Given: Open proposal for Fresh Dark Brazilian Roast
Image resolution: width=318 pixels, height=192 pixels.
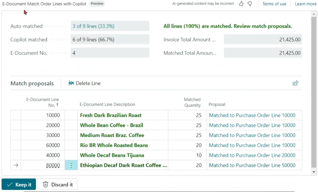Looking at the screenshot, I should tap(252, 115).
